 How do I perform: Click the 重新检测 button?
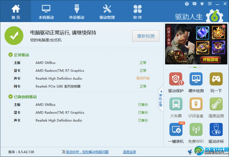(146, 36)
